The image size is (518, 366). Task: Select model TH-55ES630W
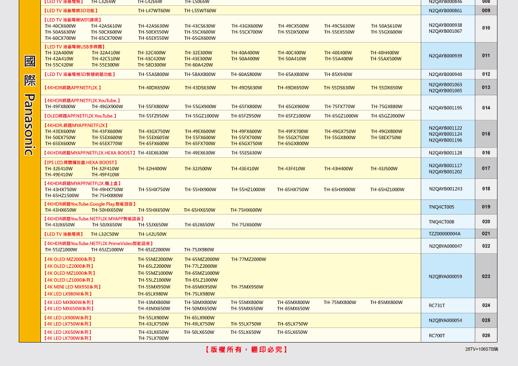pos(246,153)
